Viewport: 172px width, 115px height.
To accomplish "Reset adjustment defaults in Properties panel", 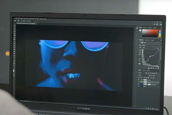I will point(153,68).
